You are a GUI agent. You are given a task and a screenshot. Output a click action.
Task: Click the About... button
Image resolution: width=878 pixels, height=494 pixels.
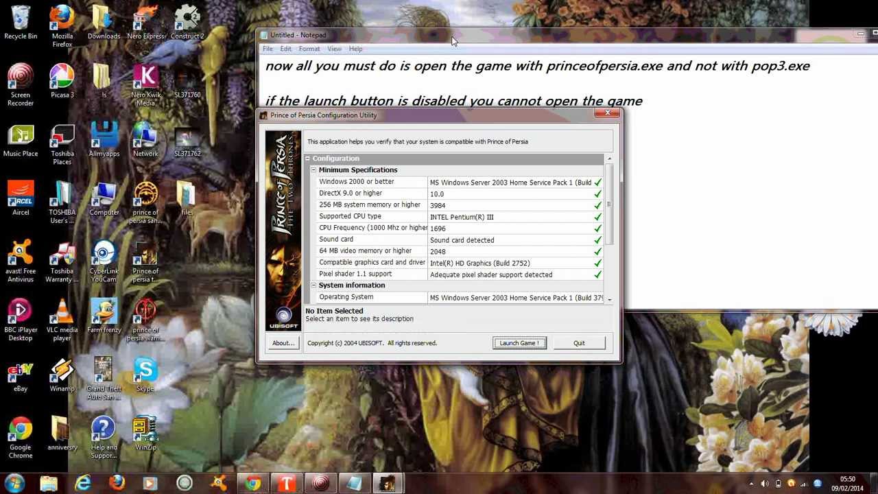click(x=283, y=343)
